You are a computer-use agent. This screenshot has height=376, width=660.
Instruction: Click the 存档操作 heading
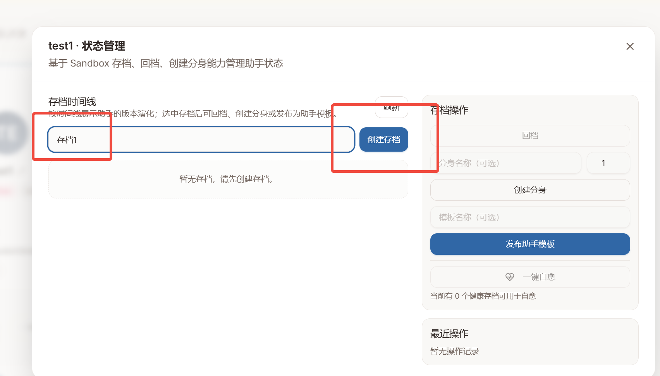(449, 110)
